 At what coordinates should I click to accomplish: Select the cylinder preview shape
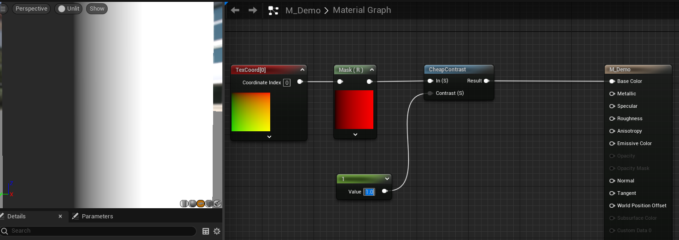pyautogui.click(x=184, y=204)
